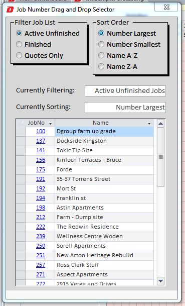
Task: Select the 'Aspect Apartments' name cell
Action: point(104,275)
